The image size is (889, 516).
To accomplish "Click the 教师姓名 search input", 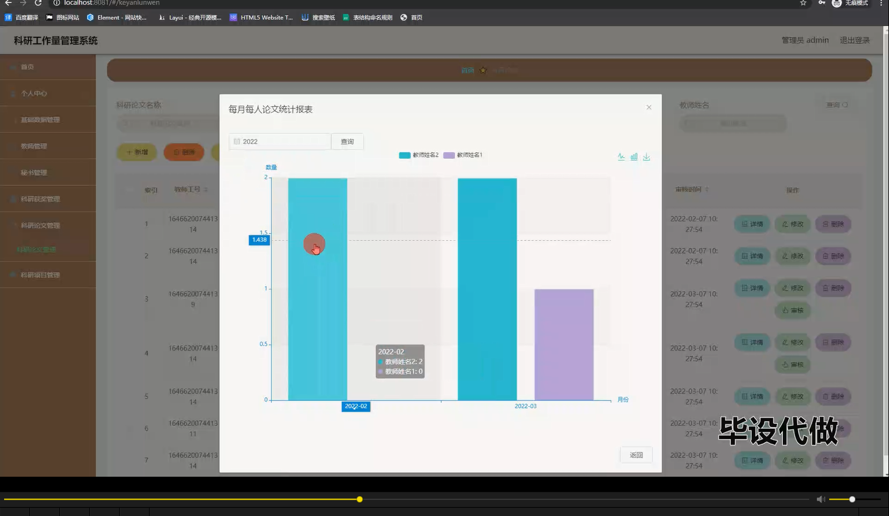I will pos(733,124).
